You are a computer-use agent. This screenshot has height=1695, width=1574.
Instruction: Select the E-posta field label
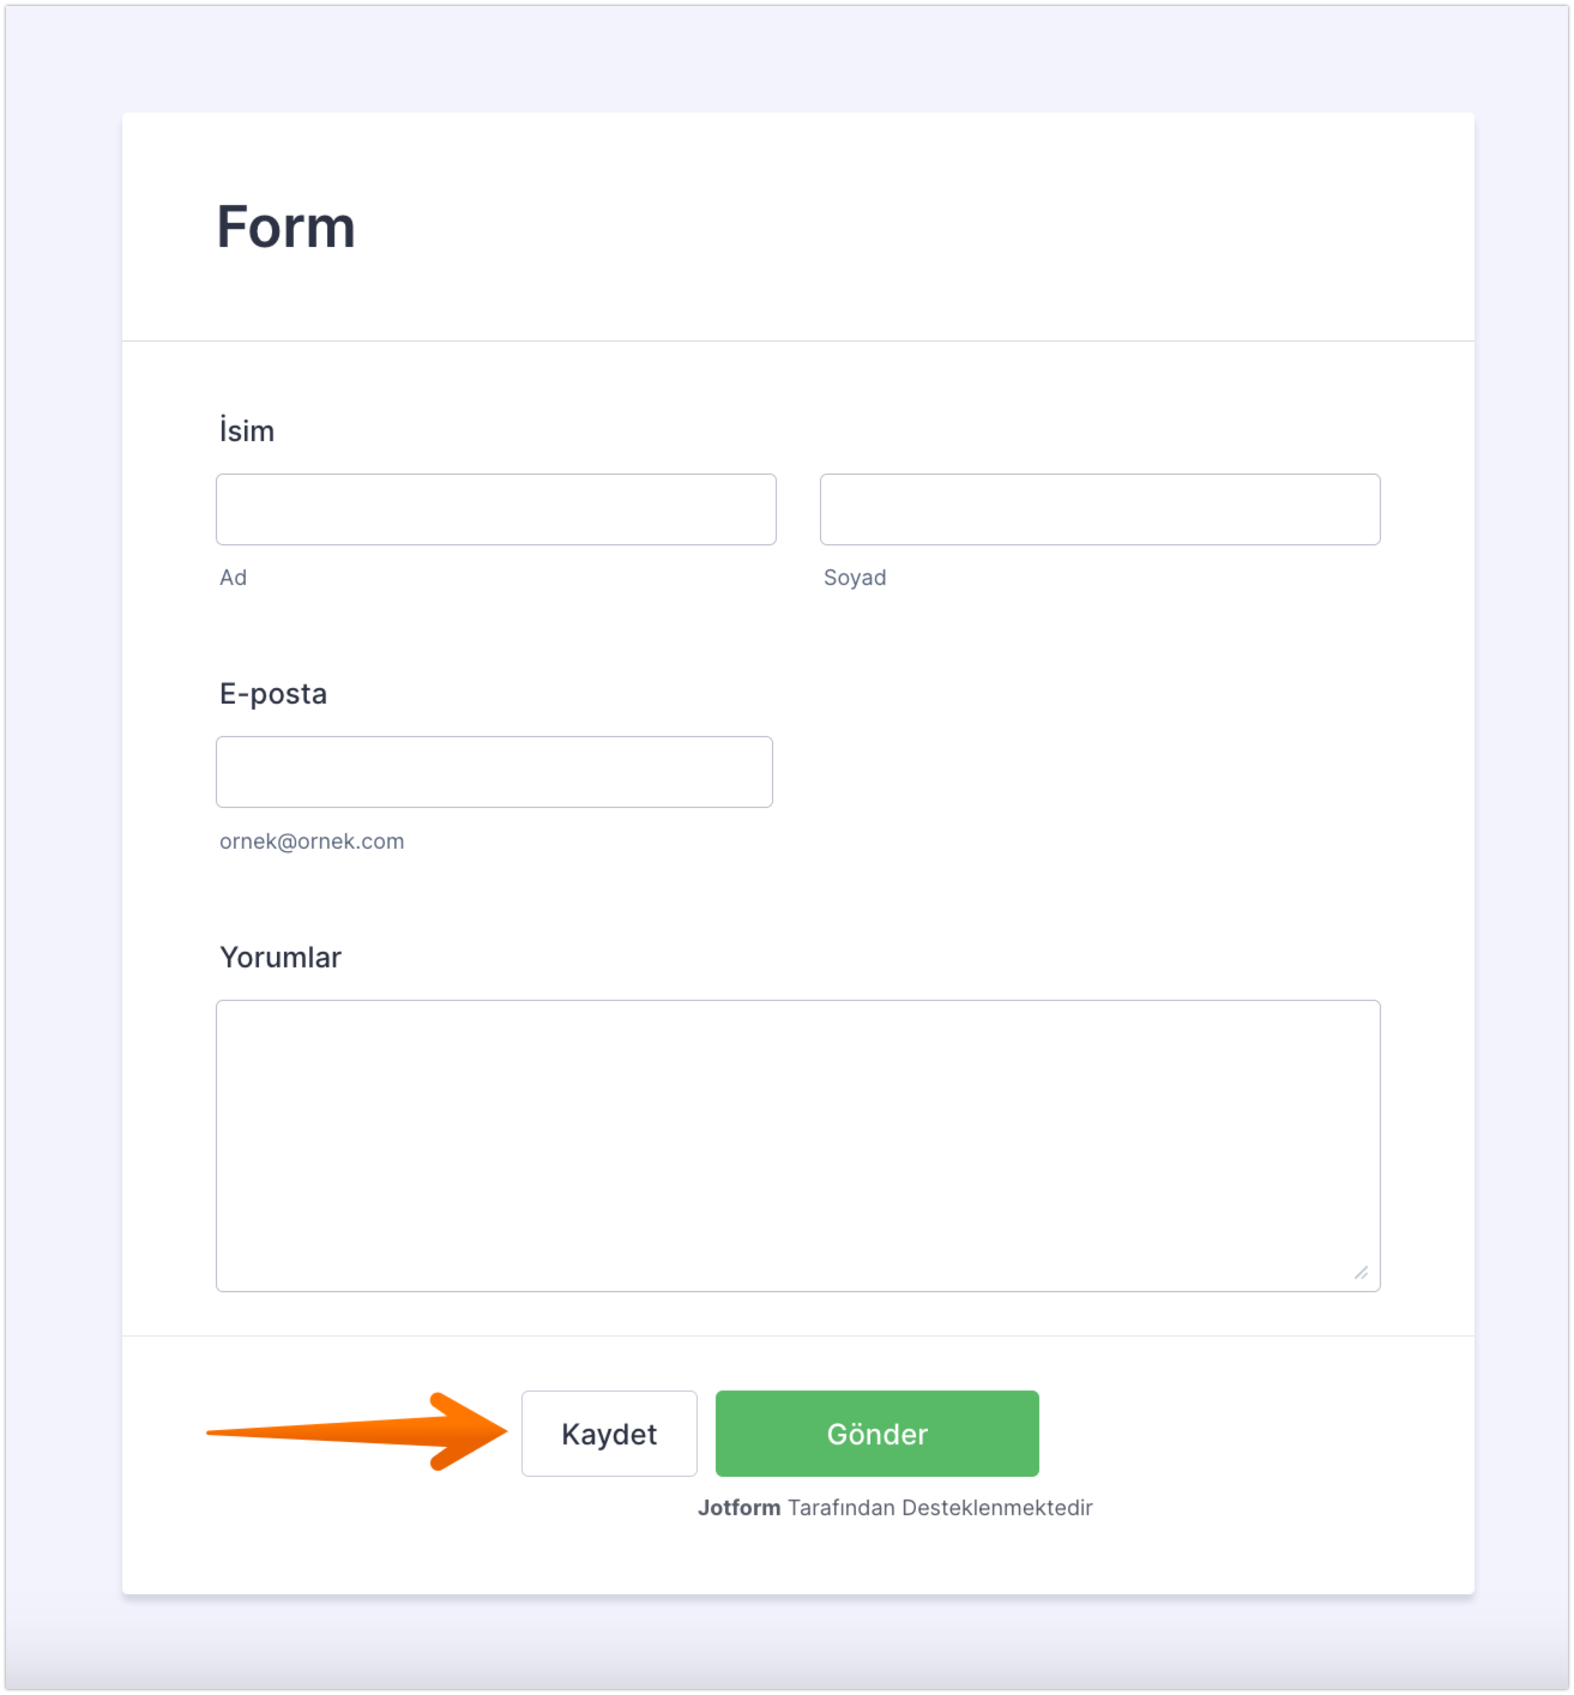pyautogui.click(x=273, y=694)
